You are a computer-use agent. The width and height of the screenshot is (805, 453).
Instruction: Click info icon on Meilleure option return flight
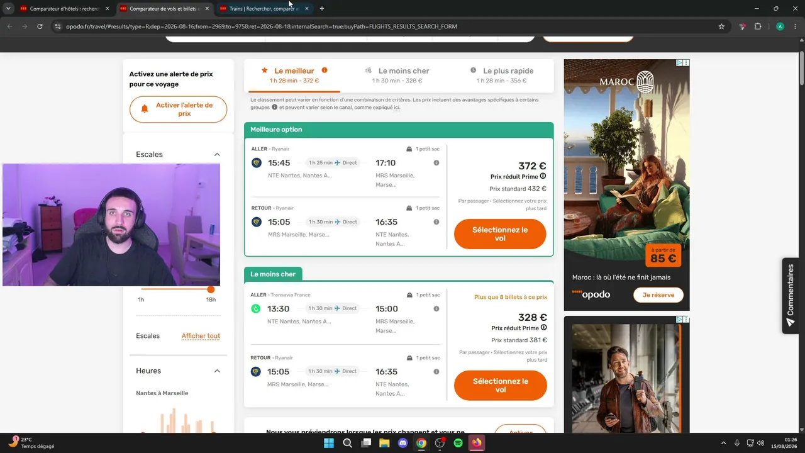point(436,222)
